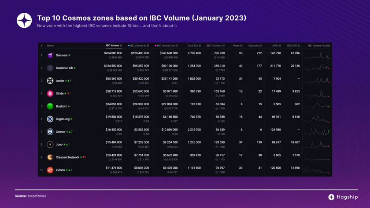
Task: Click info icon next to IBC Volume Out
Action: [x=177, y=45]
